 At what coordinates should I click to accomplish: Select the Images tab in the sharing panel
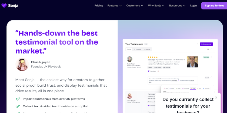pyautogui.click(x=193, y=88)
